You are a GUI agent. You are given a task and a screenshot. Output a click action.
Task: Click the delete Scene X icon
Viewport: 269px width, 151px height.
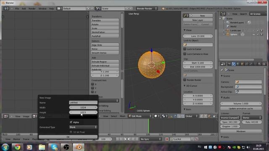131,8
